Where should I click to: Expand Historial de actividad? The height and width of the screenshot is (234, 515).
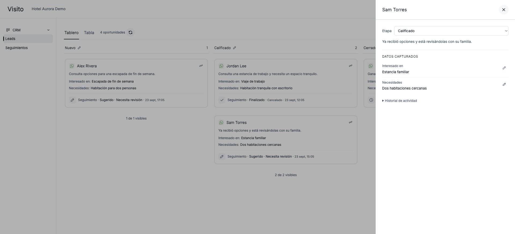(x=399, y=101)
